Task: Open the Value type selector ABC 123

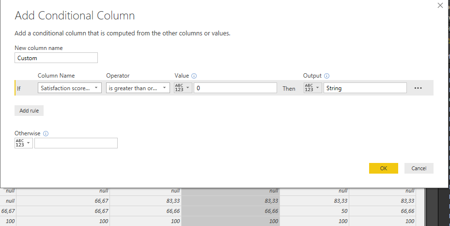Action: coord(183,88)
